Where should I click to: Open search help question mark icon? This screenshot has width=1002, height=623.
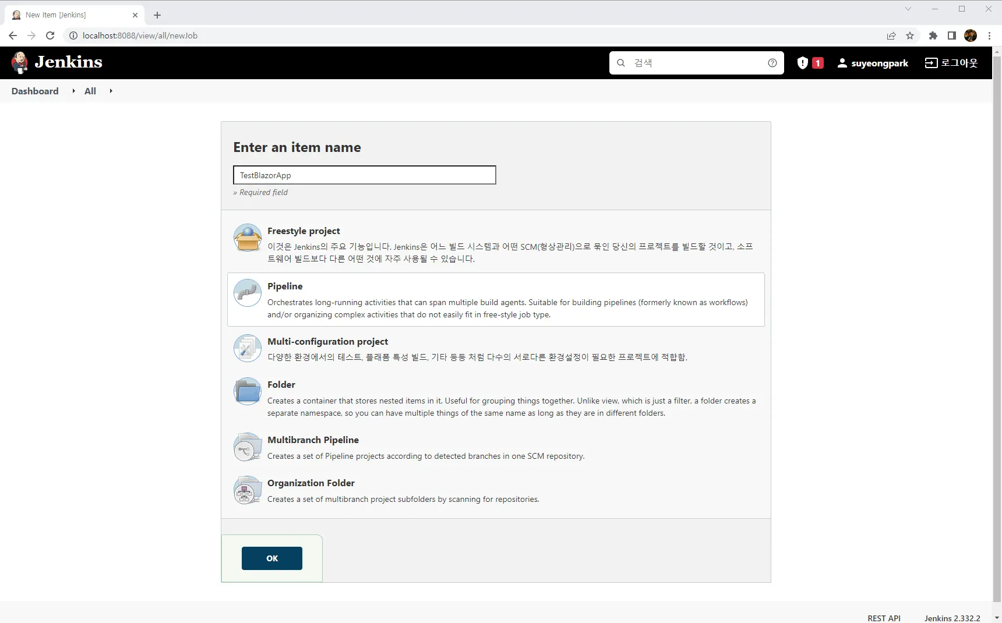pos(772,63)
